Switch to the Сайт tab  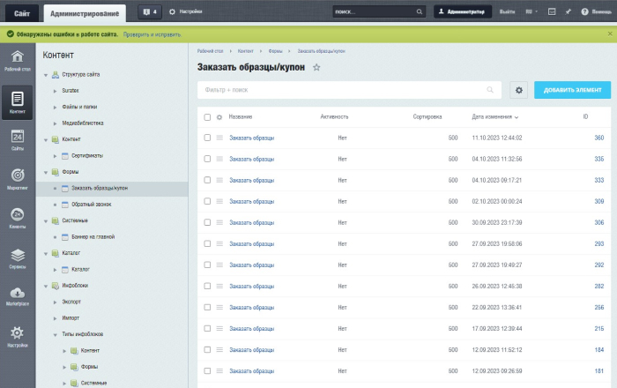click(x=22, y=13)
